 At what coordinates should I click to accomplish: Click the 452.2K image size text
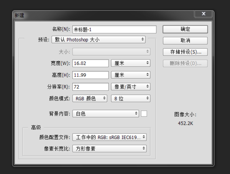click(186, 123)
